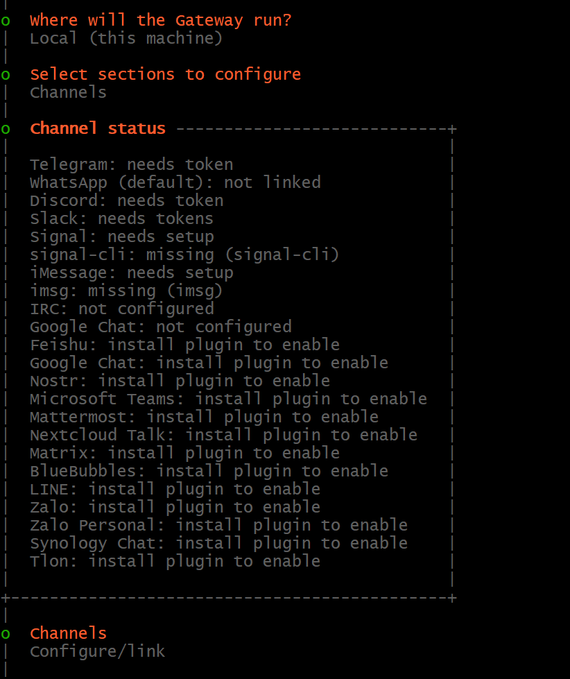570x679 pixels.
Task: Select the Tlon install plugin entry
Action: click(175, 561)
